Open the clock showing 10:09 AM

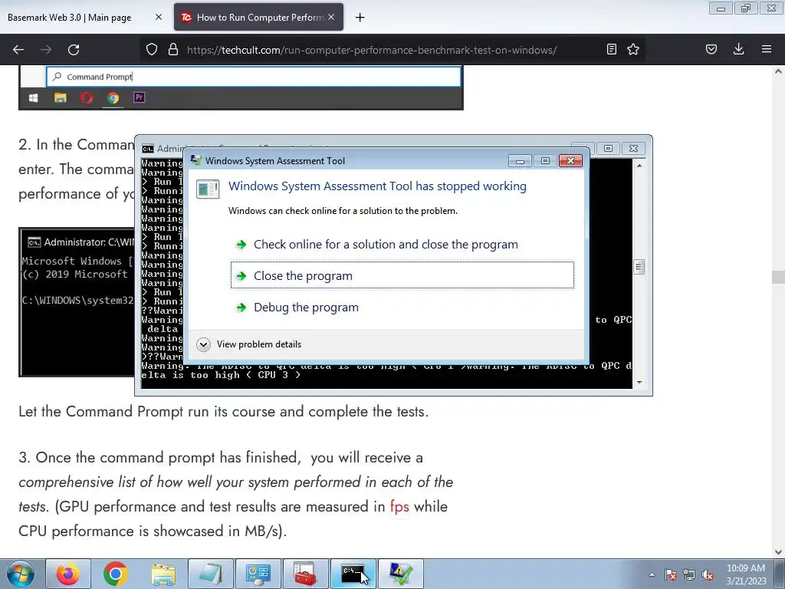[x=746, y=574]
